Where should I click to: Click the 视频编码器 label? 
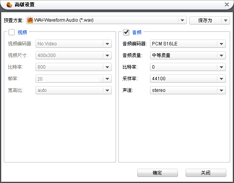click(x=20, y=44)
